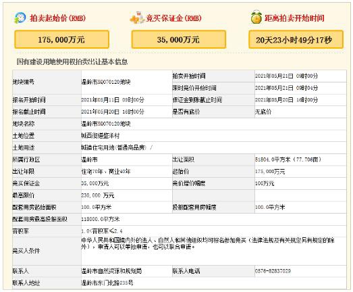The height and width of the screenshot is (292, 353).
Task: Click the 230,000万元 maximum price value
Action: pyautogui.click(x=98, y=195)
